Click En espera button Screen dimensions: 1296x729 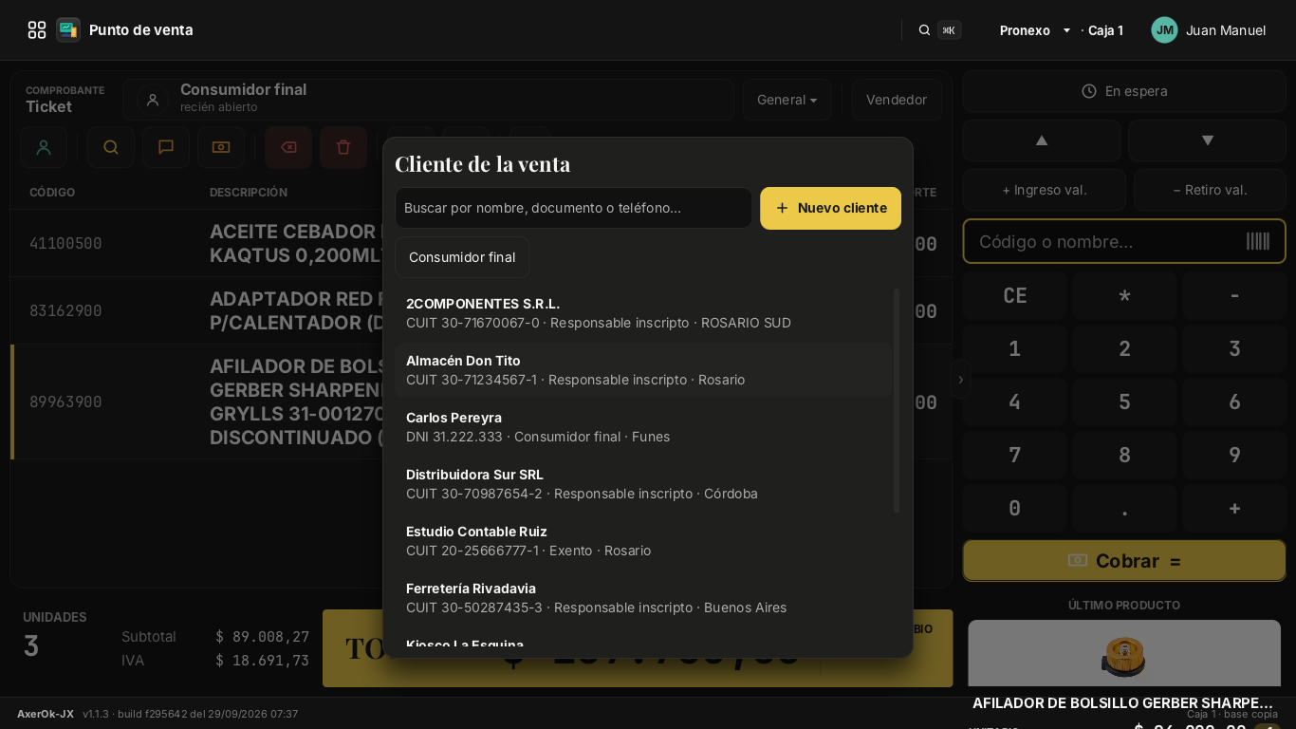1124,91
